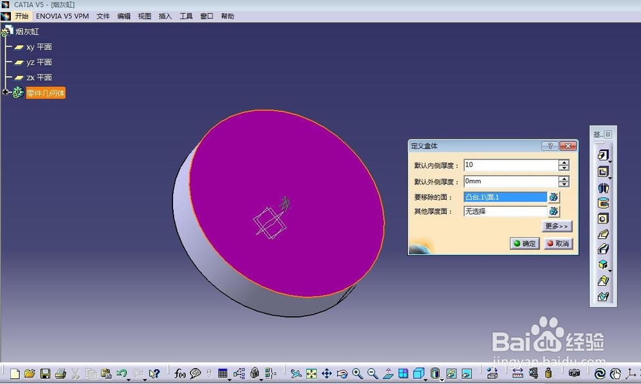Click the Fit All In icon

[310, 373]
